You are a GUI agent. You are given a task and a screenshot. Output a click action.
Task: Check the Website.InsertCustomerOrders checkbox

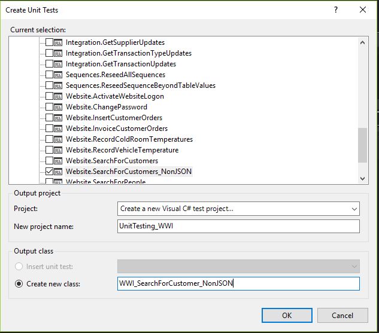click(49, 118)
